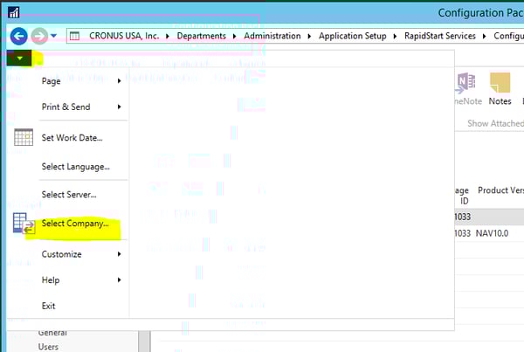Screen dimensions: 524x352
Task: Choose Select Server... menu item
Action: pyautogui.click(x=69, y=195)
